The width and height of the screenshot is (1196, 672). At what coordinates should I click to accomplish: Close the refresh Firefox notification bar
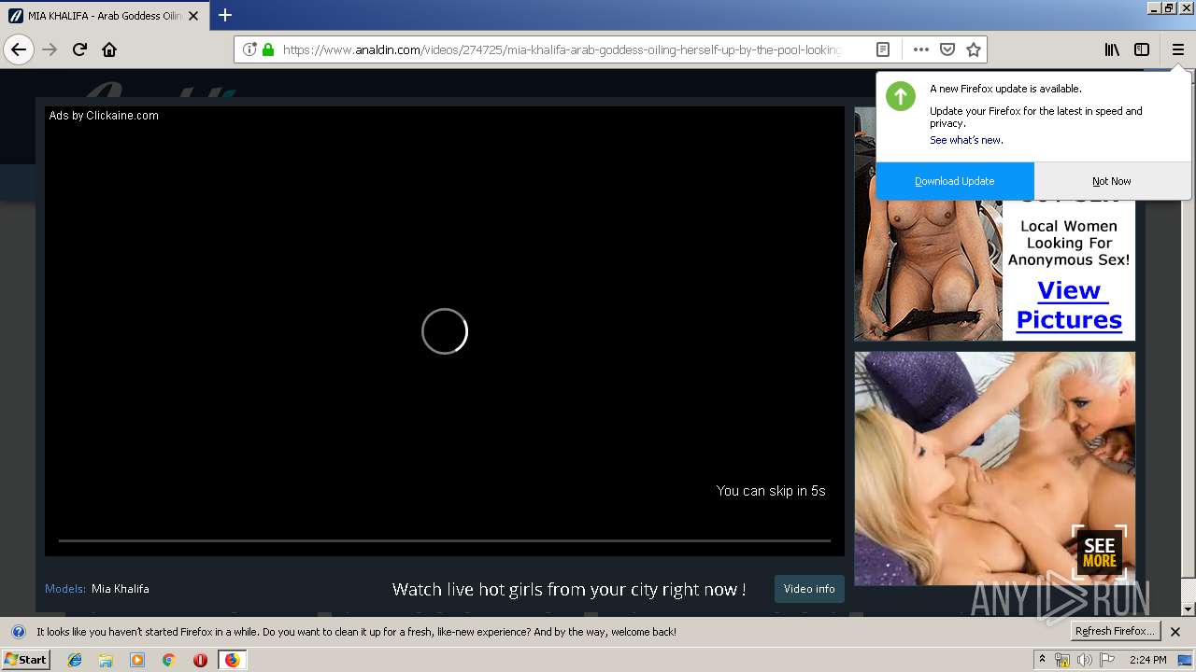pyautogui.click(x=1175, y=632)
